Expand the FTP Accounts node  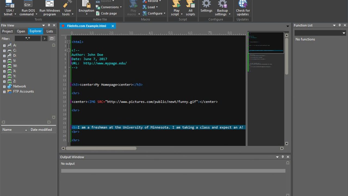point(4,92)
